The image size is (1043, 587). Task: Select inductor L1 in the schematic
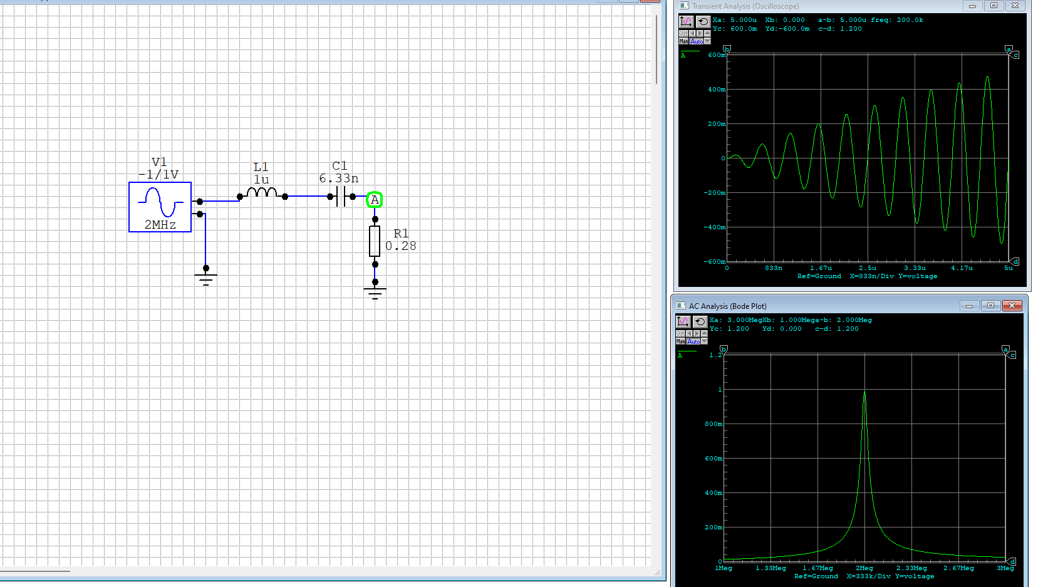[262, 193]
